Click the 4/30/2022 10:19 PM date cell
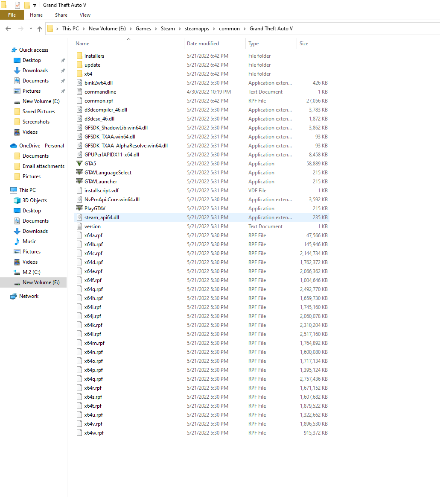The image size is (440, 497). (209, 91)
